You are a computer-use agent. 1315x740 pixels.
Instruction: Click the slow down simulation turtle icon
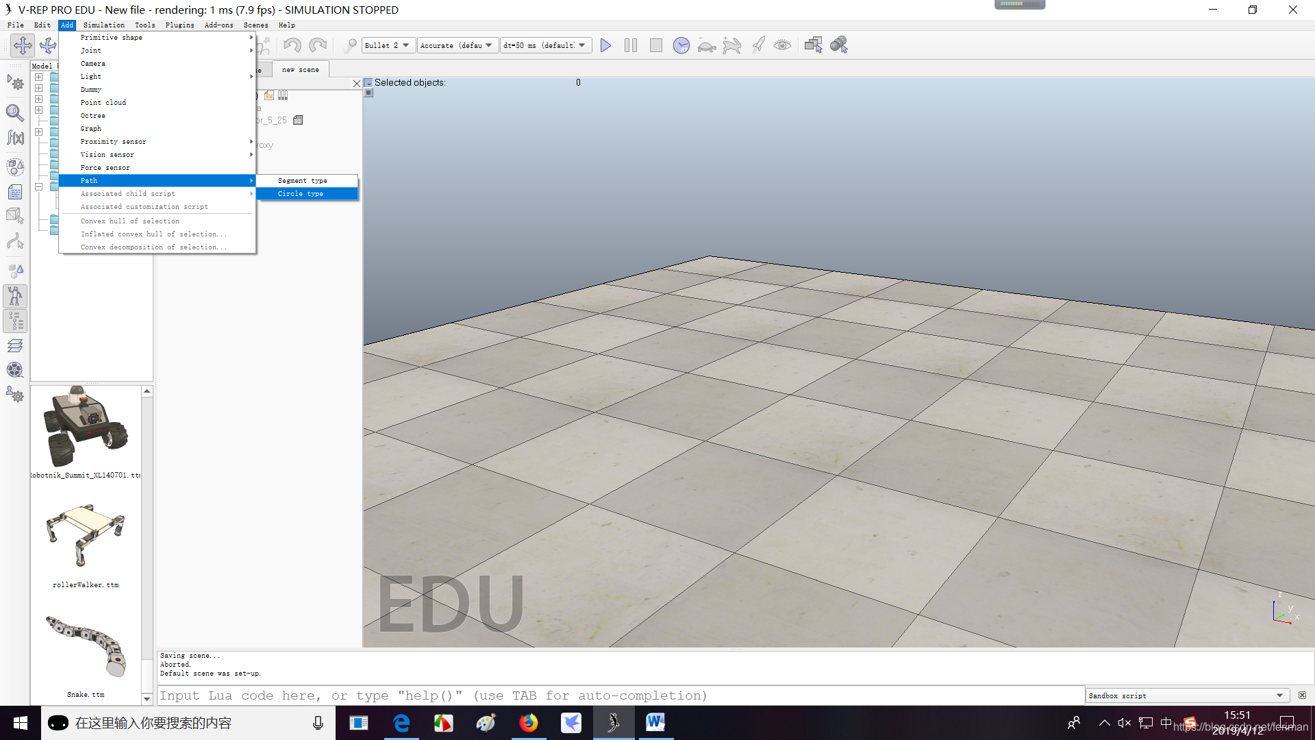coord(706,46)
